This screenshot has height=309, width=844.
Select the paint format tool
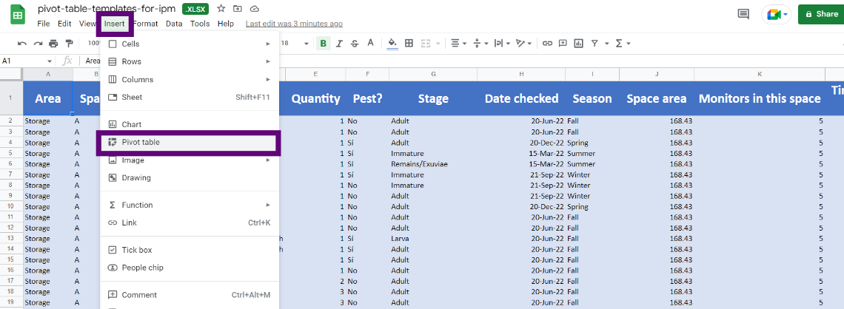[x=70, y=44]
